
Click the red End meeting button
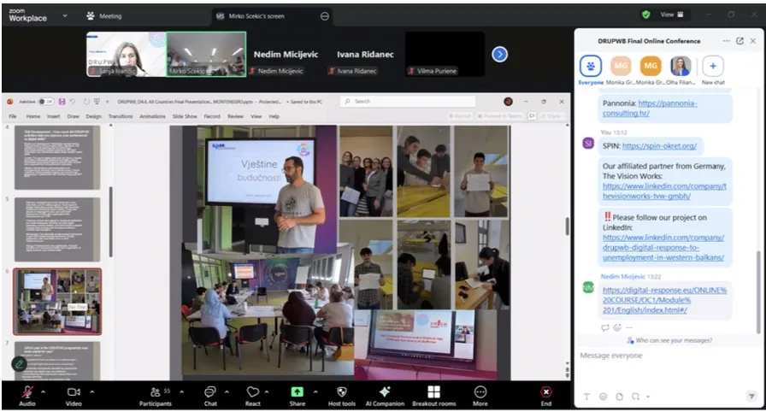tap(545, 392)
